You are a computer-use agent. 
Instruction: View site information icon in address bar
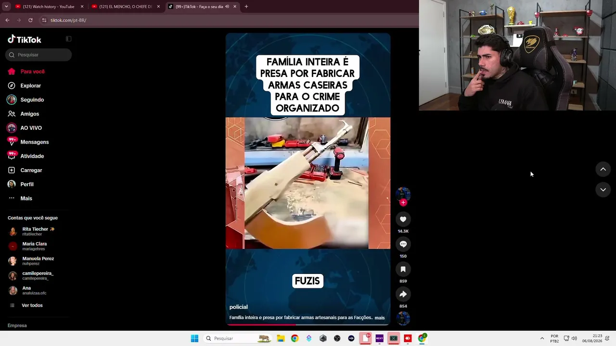(44, 20)
